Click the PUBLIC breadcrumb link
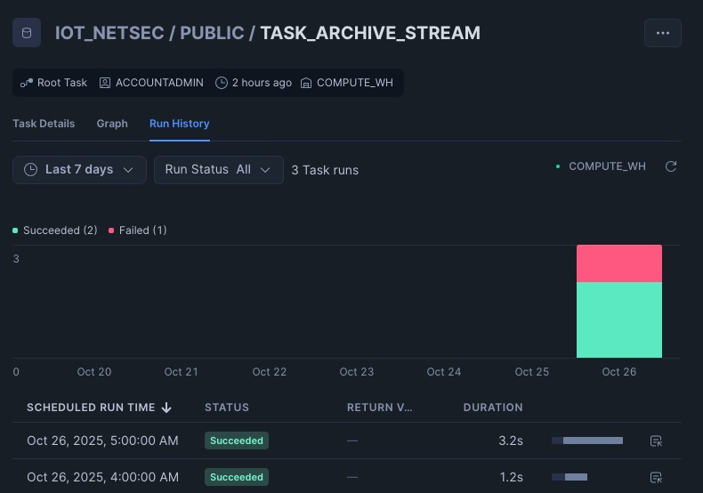Viewport: 703px width, 493px height. point(212,33)
